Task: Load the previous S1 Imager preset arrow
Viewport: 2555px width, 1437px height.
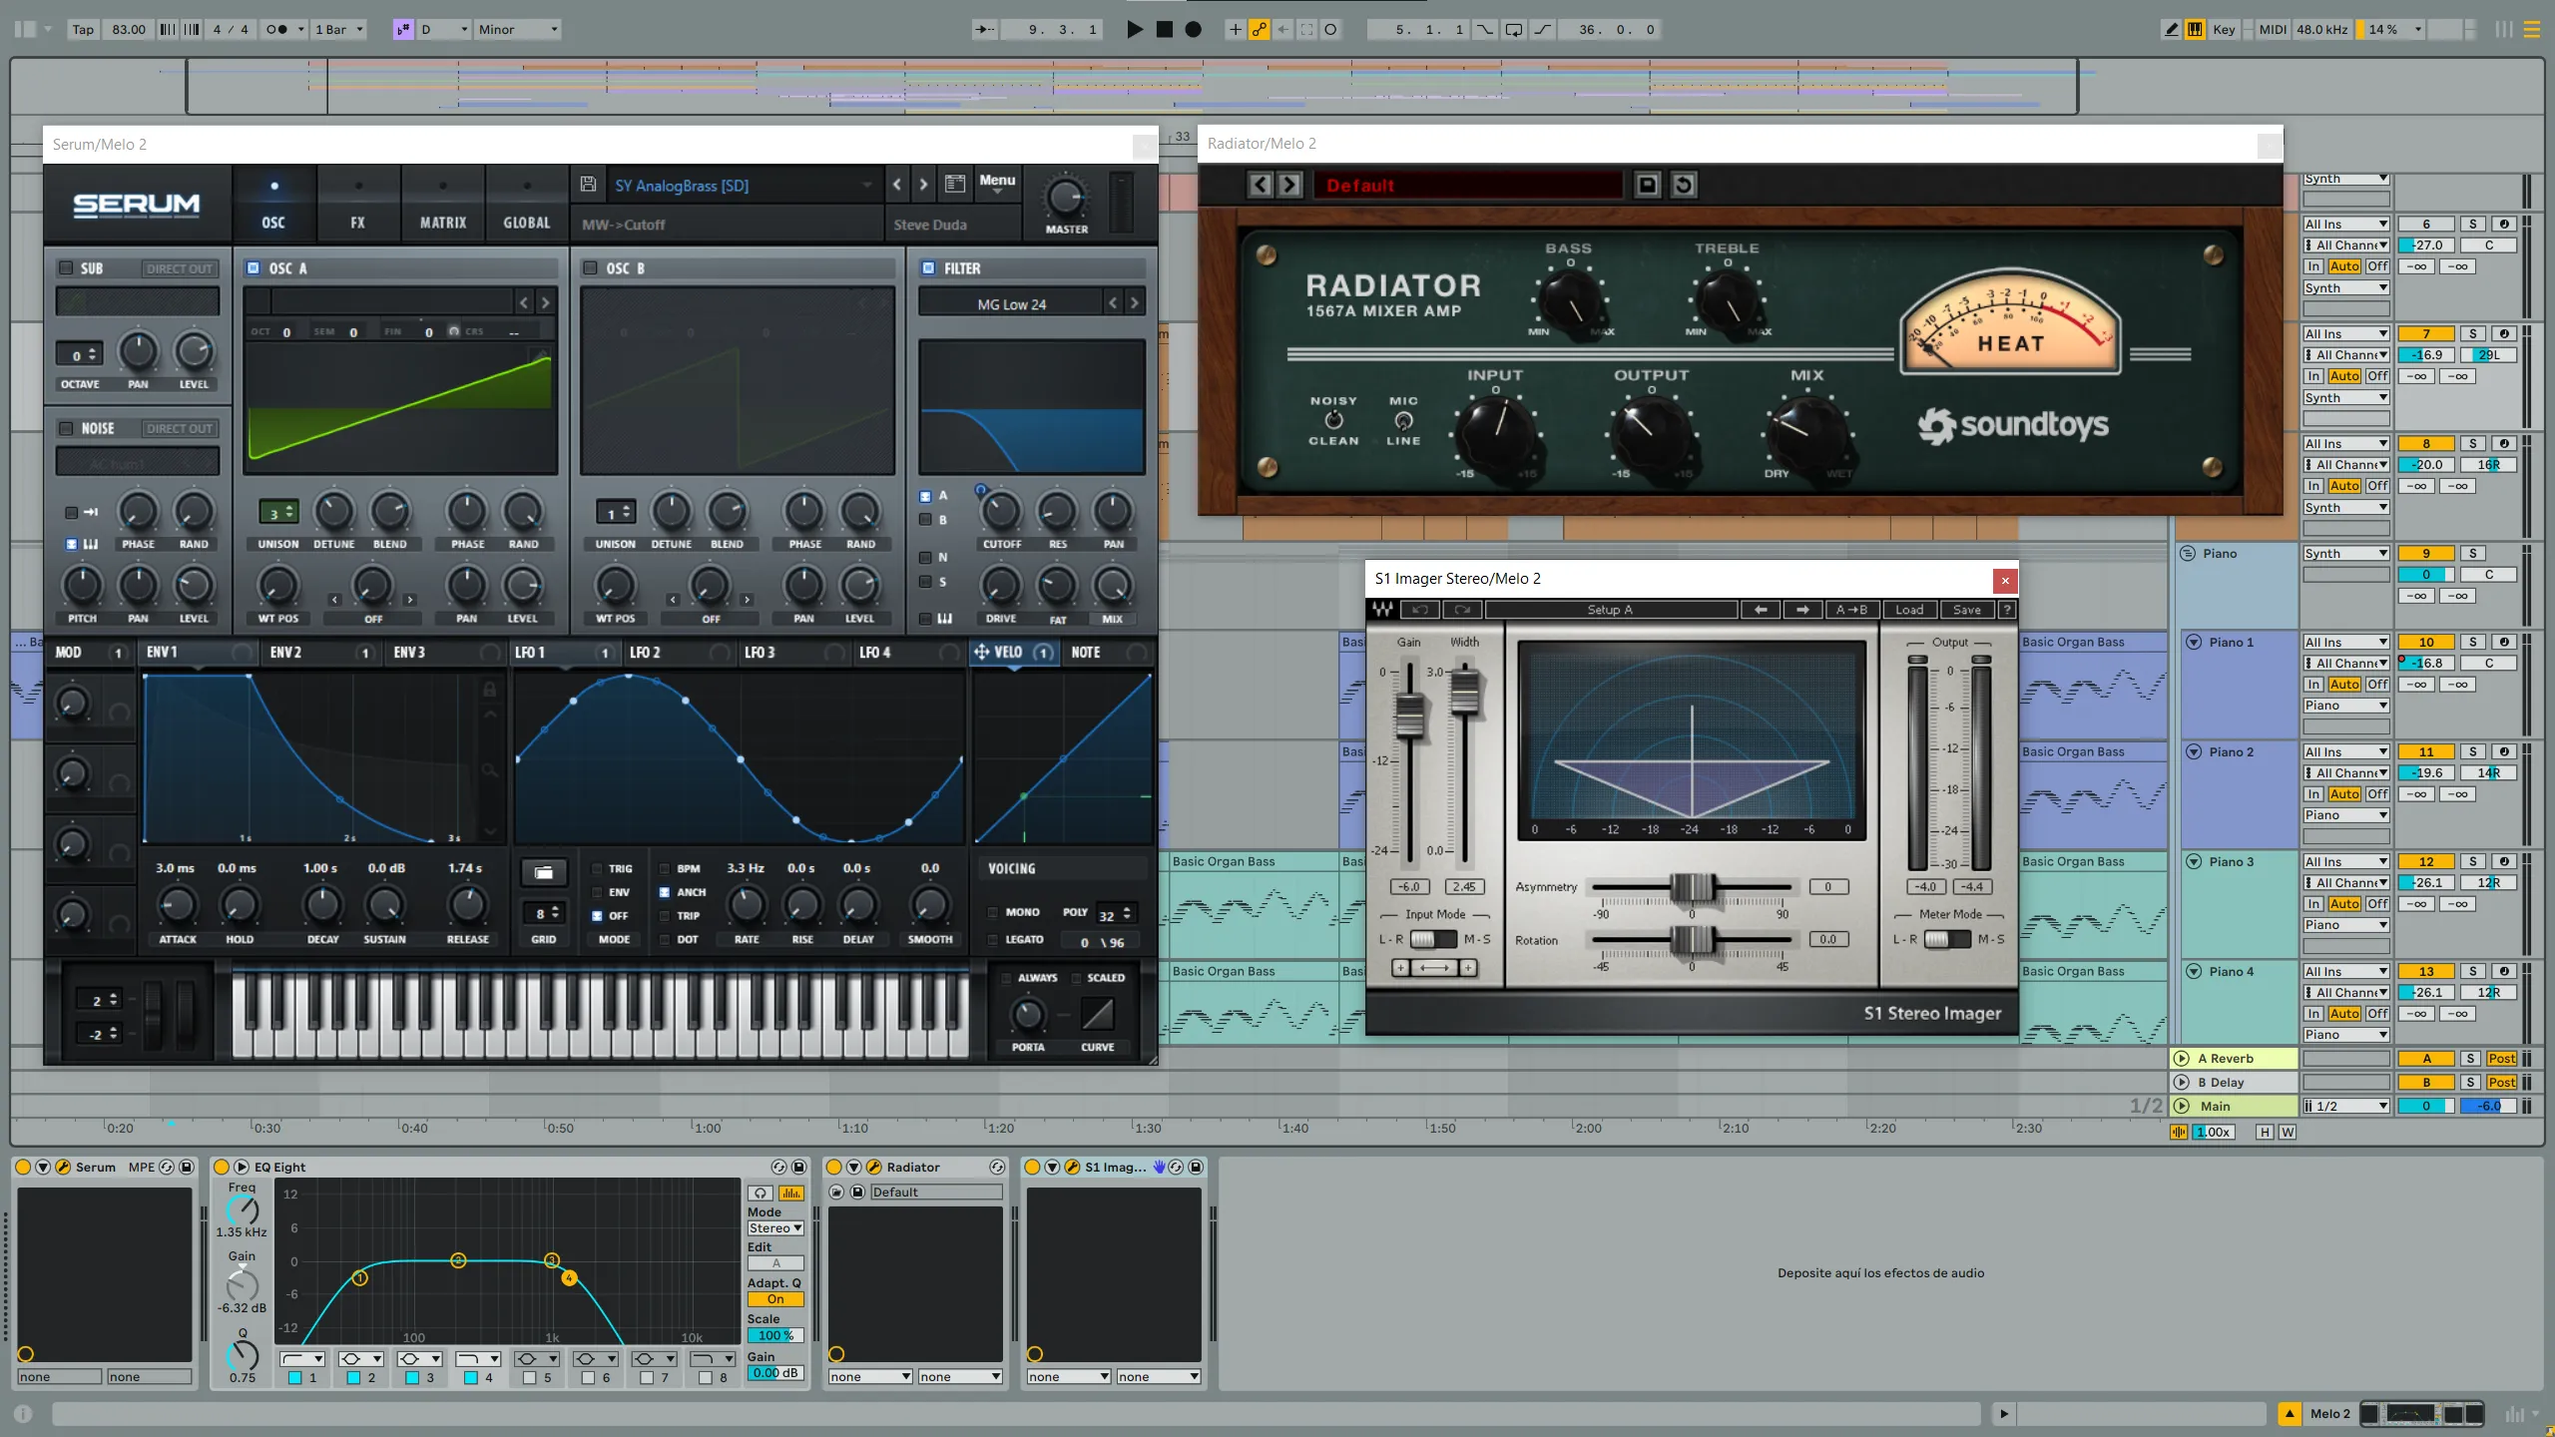Action: [x=1761, y=610]
